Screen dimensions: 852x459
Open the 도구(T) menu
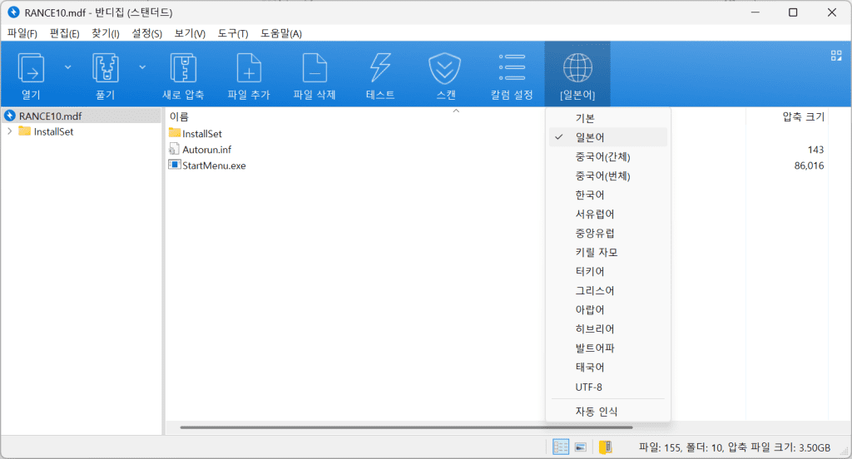[x=233, y=33]
